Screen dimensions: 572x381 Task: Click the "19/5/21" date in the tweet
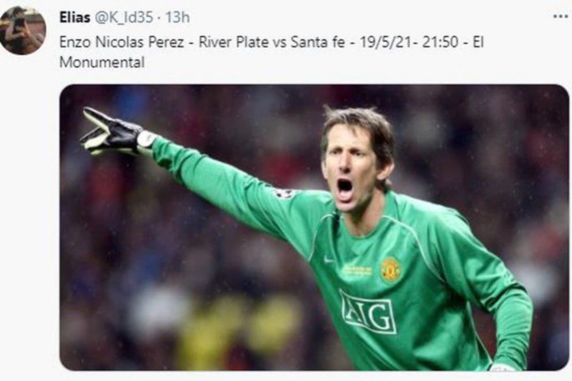pyautogui.click(x=386, y=42)
